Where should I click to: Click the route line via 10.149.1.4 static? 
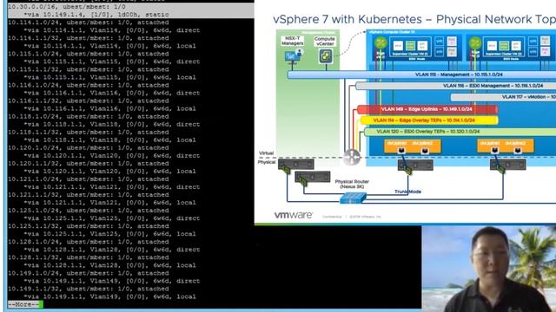(x=96, y=15)
